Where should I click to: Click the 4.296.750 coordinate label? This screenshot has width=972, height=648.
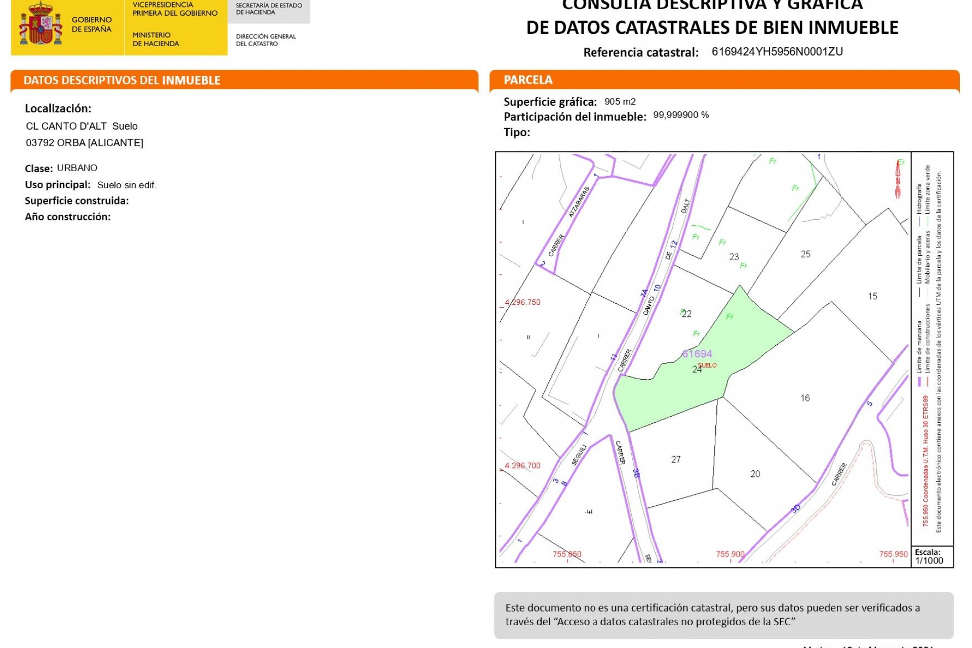[522, 302]
